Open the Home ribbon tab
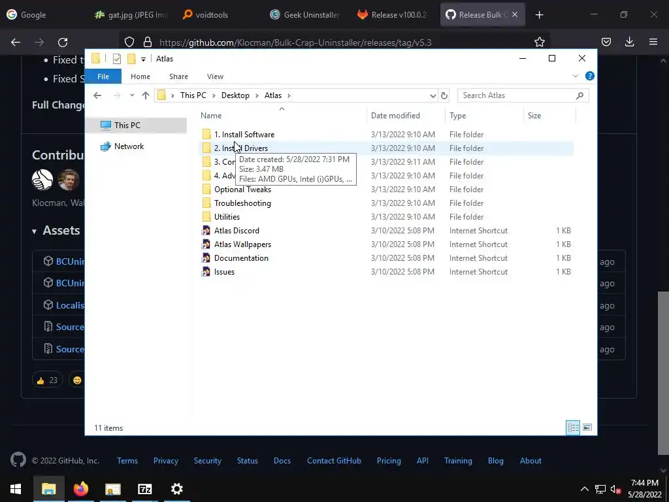The height and width of the screenshot is (502, 669). (140, 76)
